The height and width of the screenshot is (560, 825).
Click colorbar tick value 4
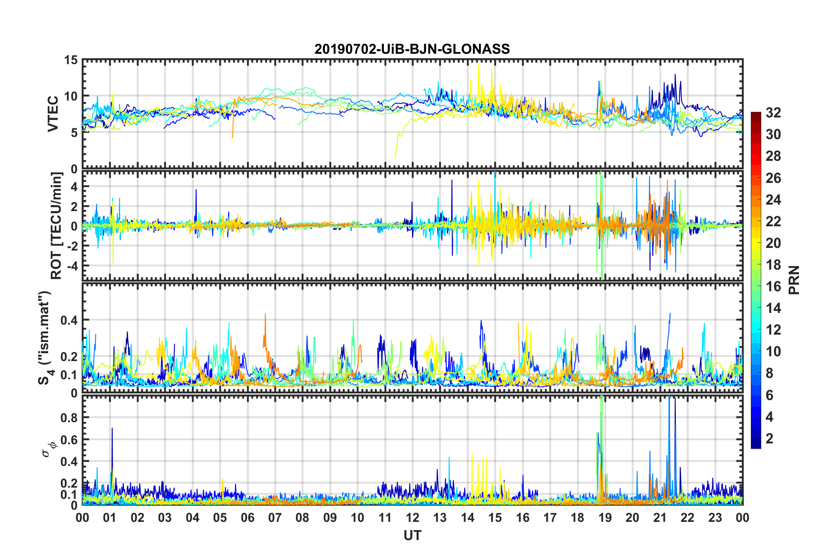(769, 417)
